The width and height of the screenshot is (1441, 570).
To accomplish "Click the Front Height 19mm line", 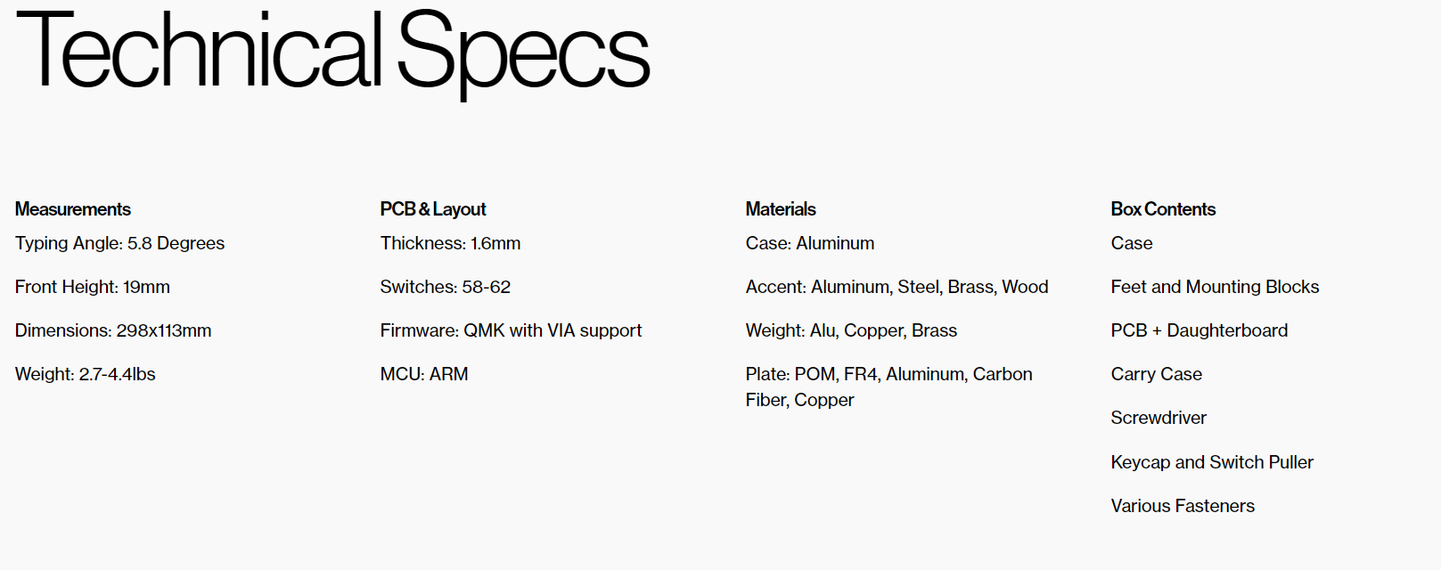I will point(93,287).
